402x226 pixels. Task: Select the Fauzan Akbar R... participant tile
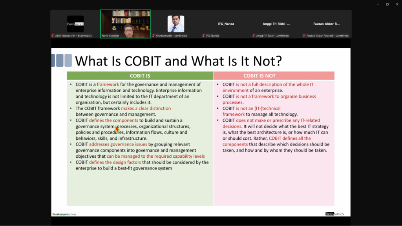coord(327,24)
